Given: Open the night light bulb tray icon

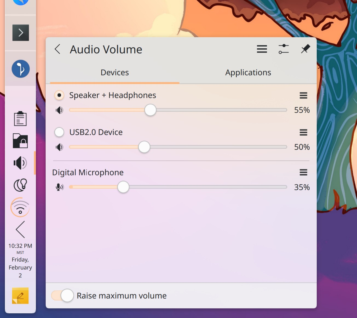Looking at the screenshot, I should 20,185.
